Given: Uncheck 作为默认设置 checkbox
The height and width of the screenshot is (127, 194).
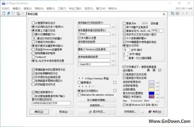Looking at the screenshot, I should point(79,38).
